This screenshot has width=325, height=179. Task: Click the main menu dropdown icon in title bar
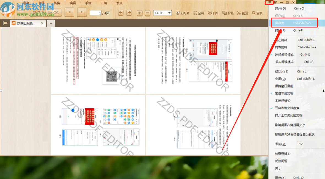[269, 2]
